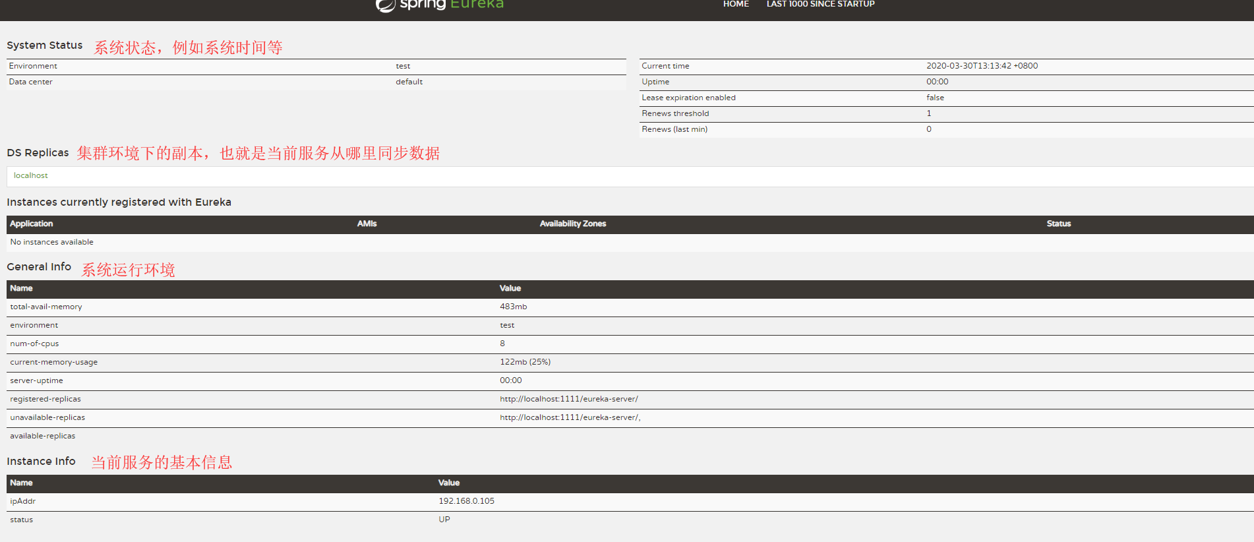Viewport: 1254px width, 542px height.
Task: Select the Data center row label
Action: [30, 82]
